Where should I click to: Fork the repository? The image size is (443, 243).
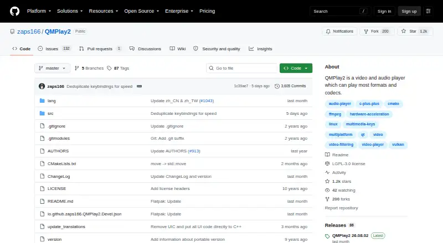point(377,31)
